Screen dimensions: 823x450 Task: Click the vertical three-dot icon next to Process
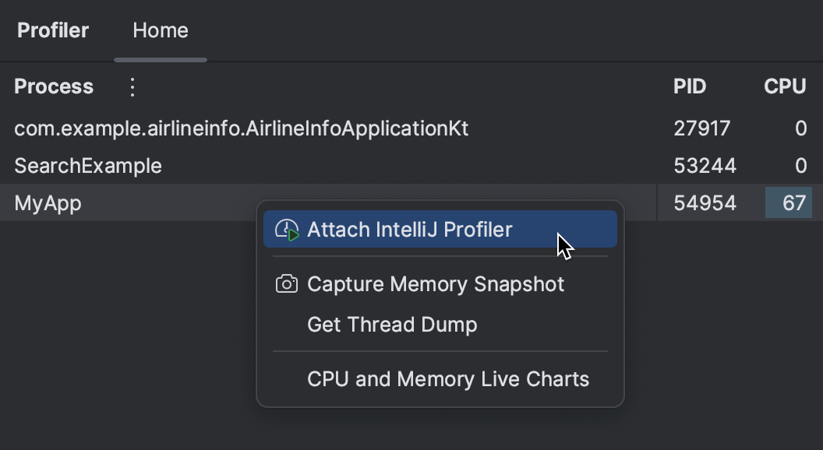coord(132,86)
